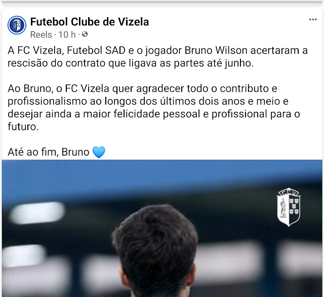This screenshot has width=324, height=297.
Task: Open the Reels label under the page name
Action: click(41, 34)
